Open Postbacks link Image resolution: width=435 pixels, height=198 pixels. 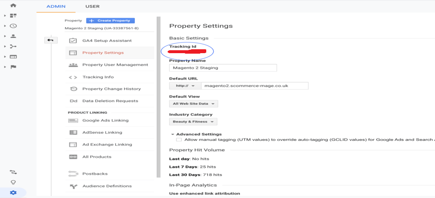pos(95,174)
